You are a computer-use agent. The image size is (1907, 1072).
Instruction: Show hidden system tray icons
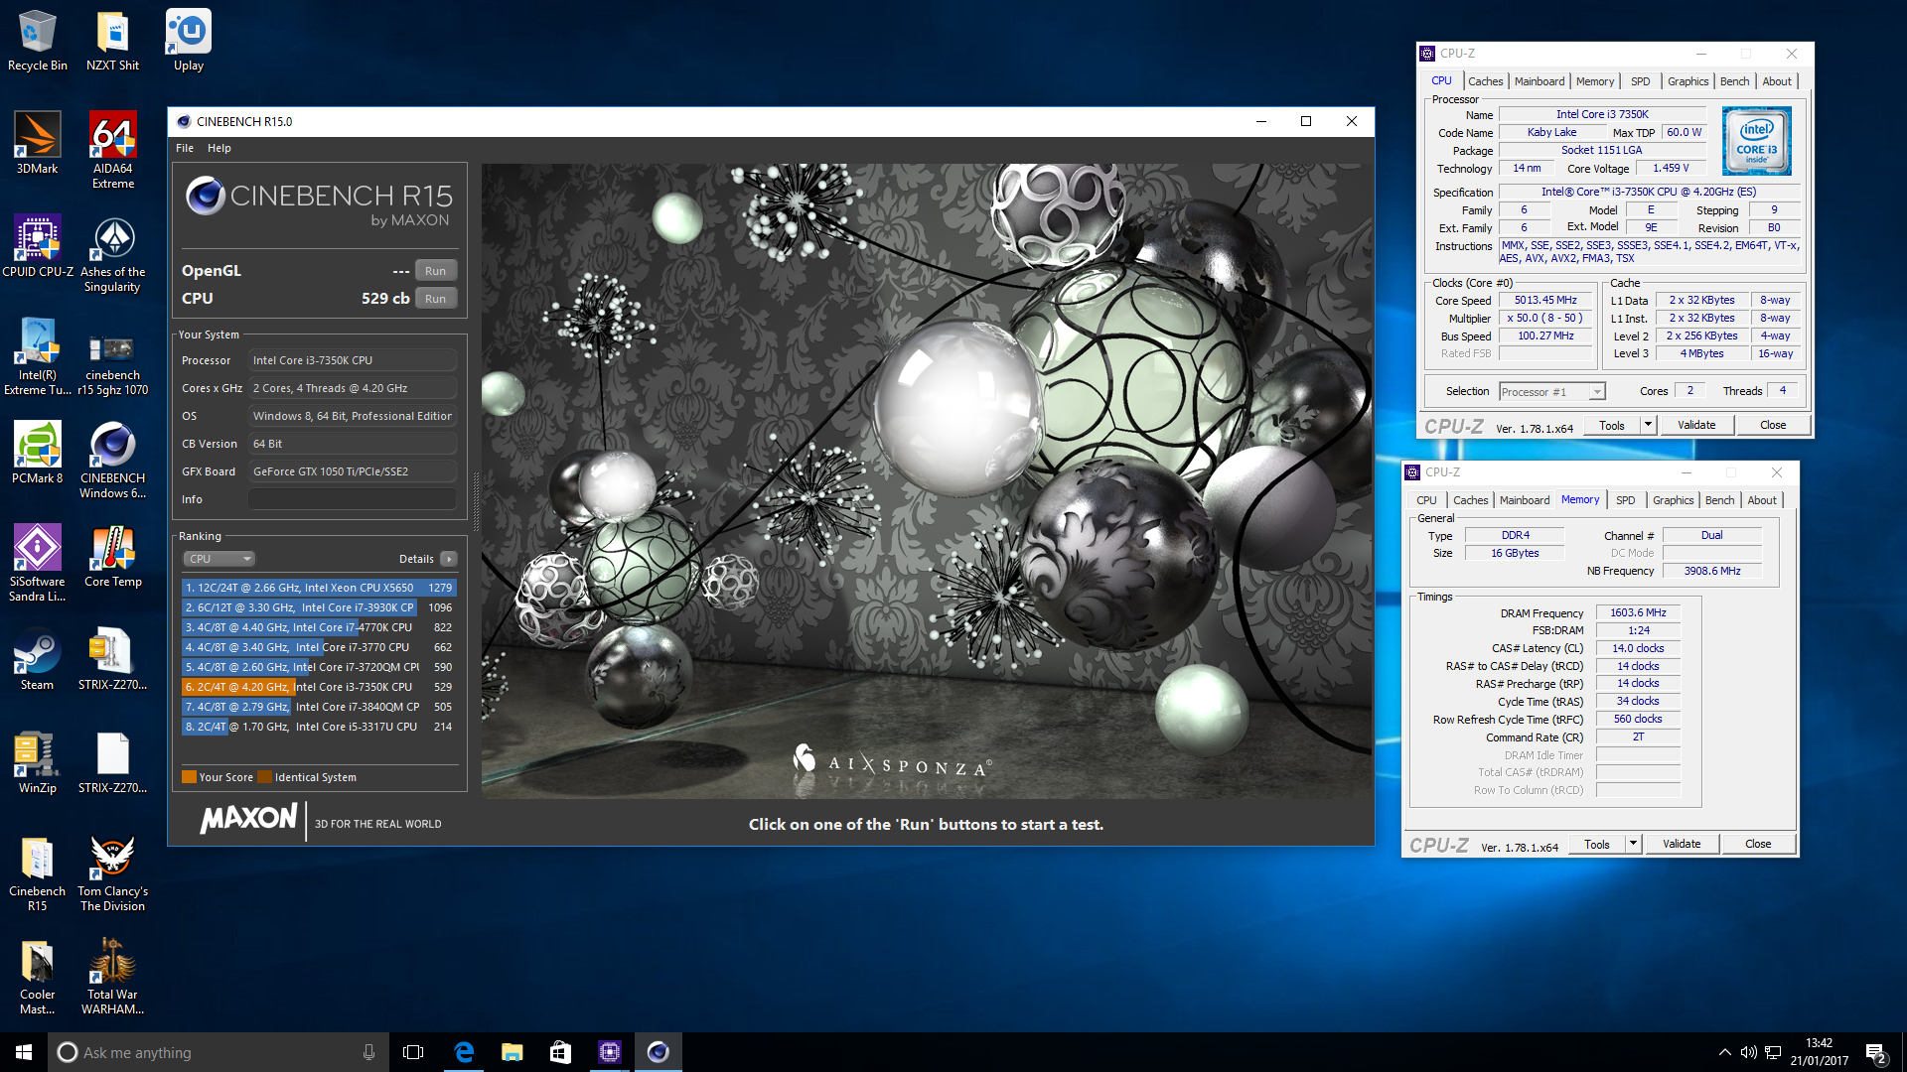[x=1724, y=1052]
